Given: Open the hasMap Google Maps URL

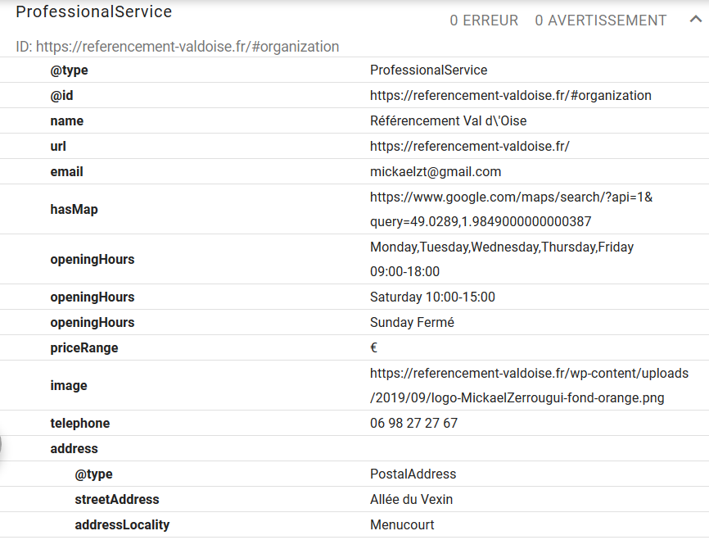Looking at the screenshot, I should tap(511, 209).
